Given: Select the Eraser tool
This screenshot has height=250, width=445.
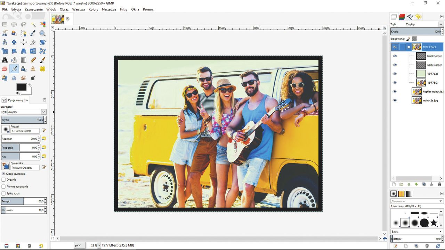Looking at the screenshot, I should 5,69.
